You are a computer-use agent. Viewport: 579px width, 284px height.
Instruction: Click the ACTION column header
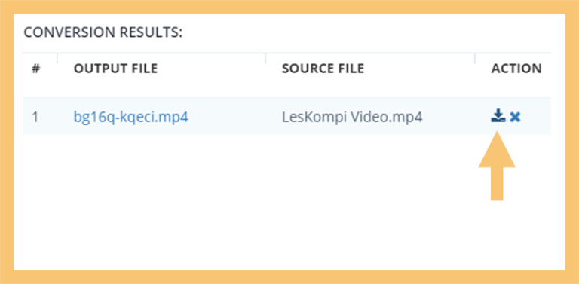[x=516, y=69]
